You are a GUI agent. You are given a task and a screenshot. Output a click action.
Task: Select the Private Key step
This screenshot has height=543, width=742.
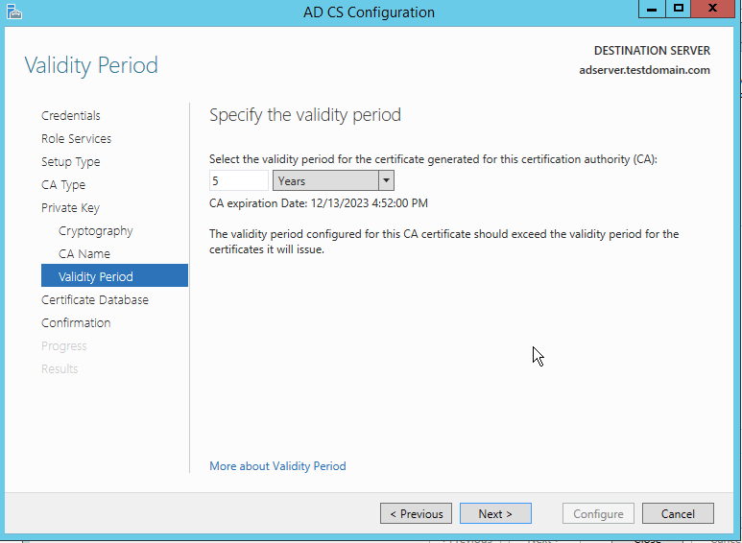point(70,208)
